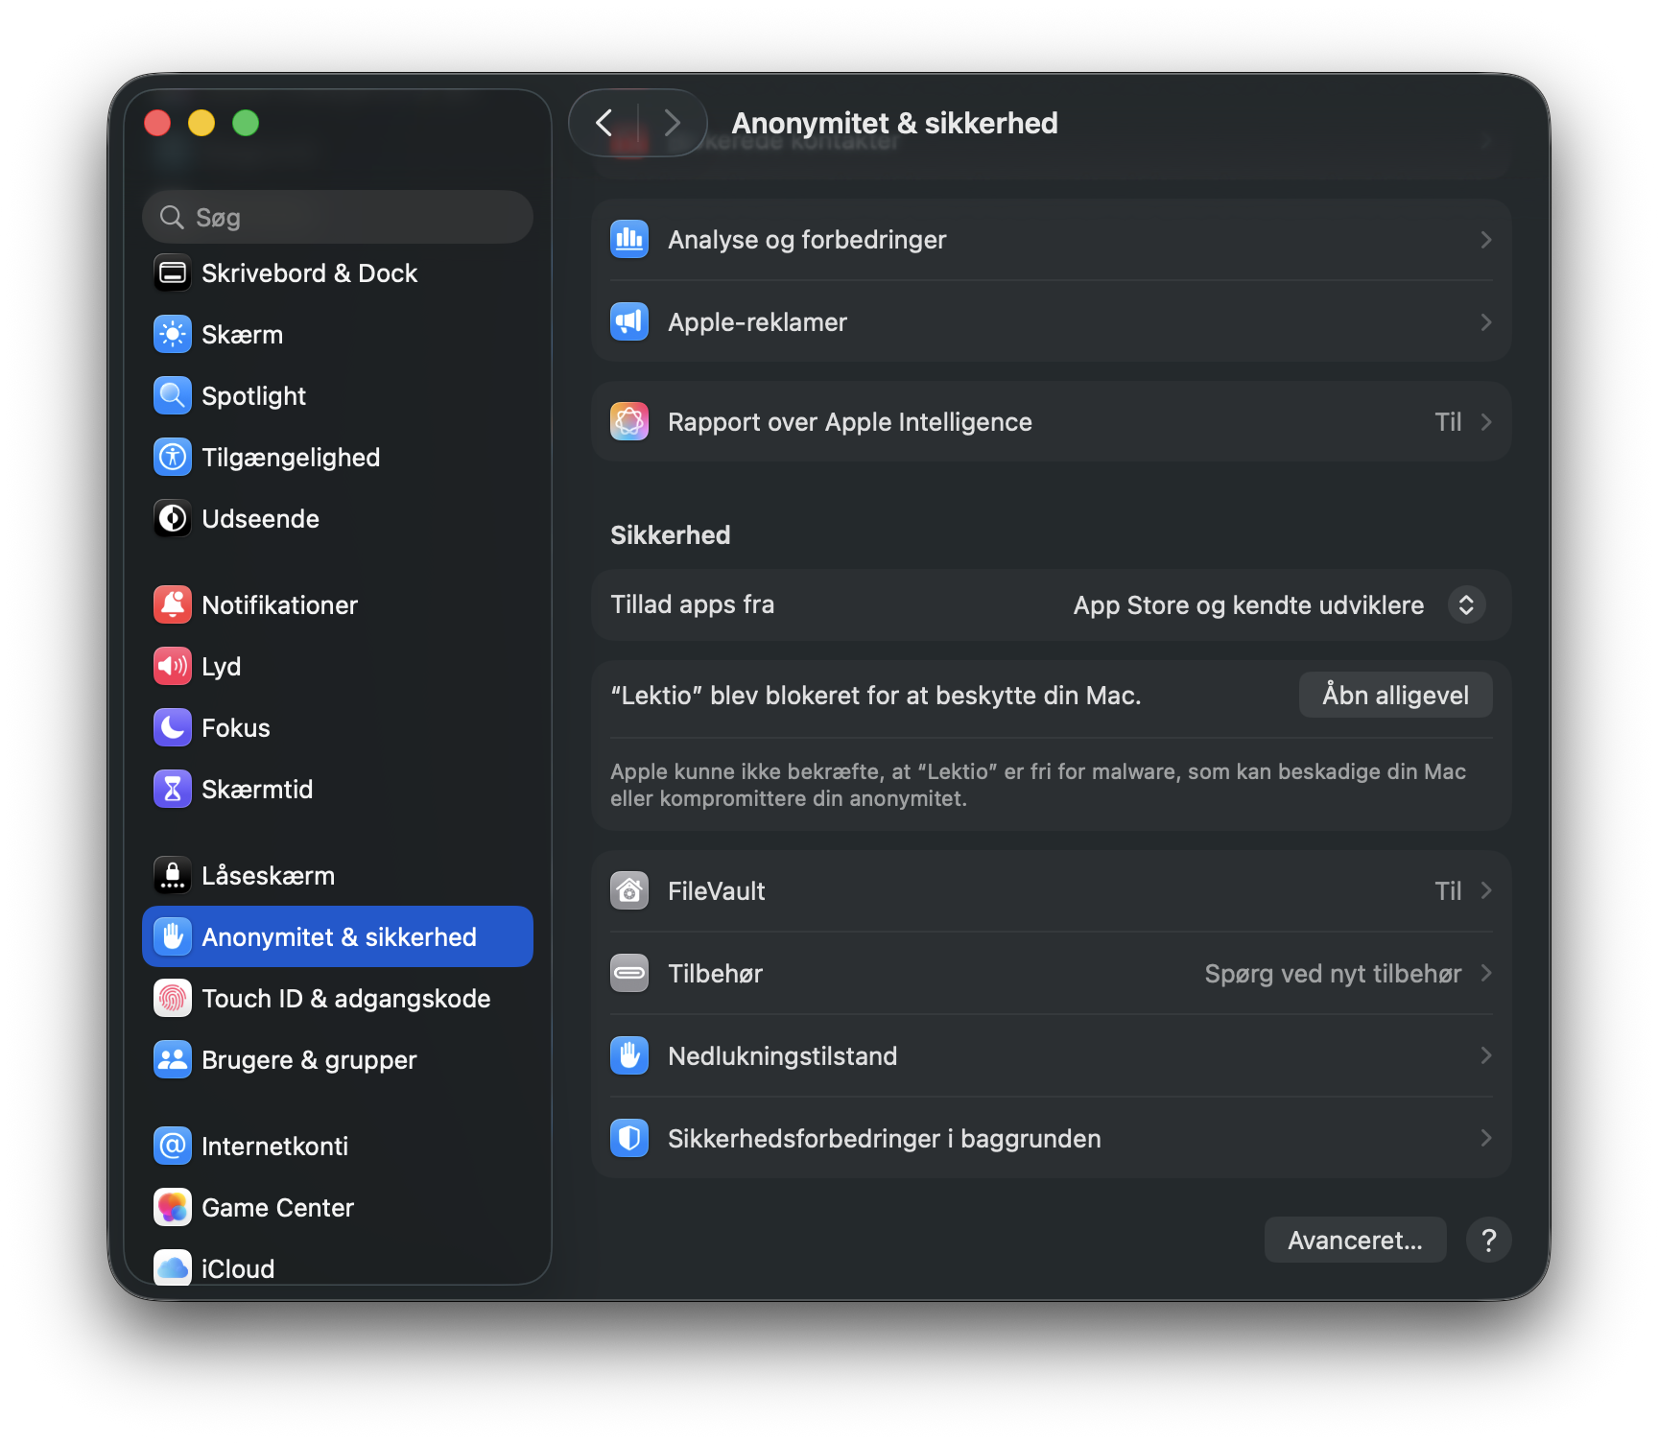Click the Søg search field
The width and height of the screenshot is (1658, 1443).
[x=338, y=218]
